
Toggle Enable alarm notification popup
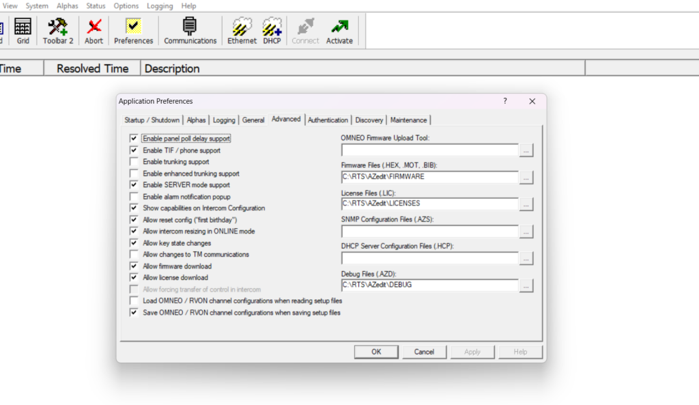[134, 197]
